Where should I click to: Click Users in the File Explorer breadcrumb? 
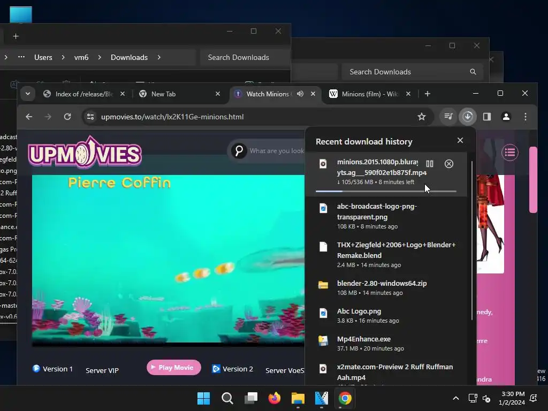[x=43, y=57]
